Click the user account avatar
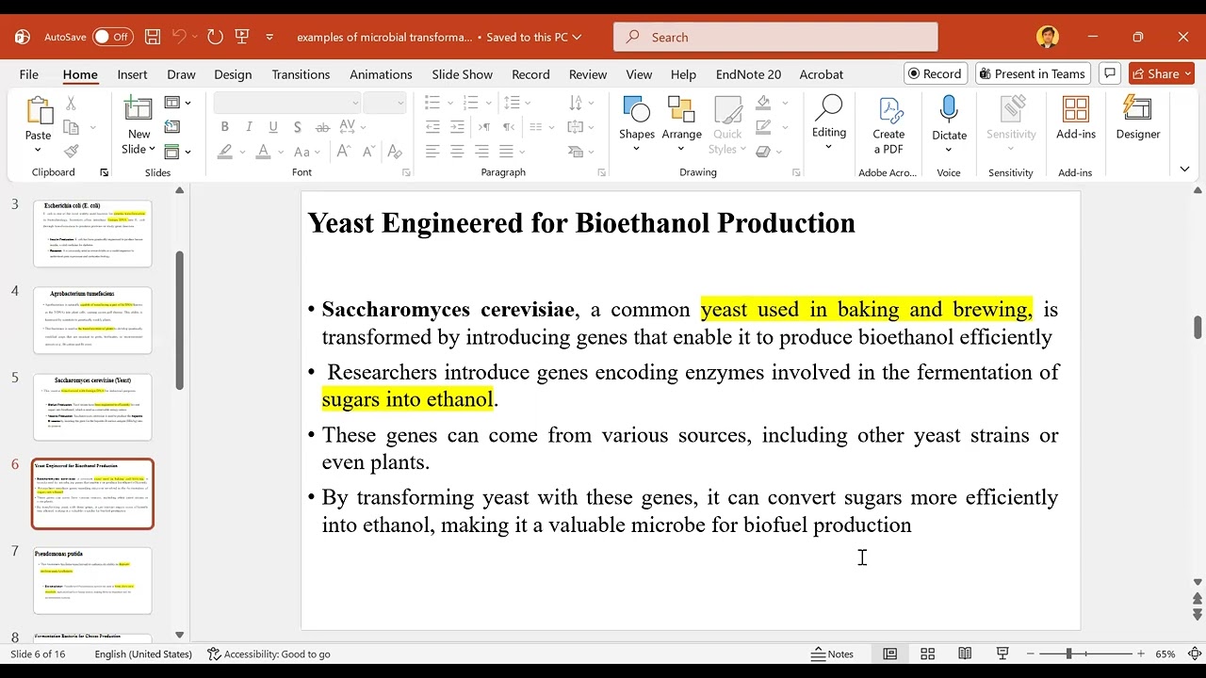This screenshot has height=678, width=1206. (1047, 37)
